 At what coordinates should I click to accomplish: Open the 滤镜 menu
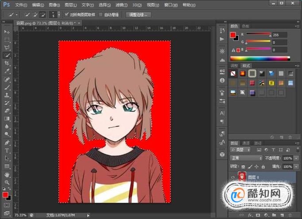(x=121, y=5)
